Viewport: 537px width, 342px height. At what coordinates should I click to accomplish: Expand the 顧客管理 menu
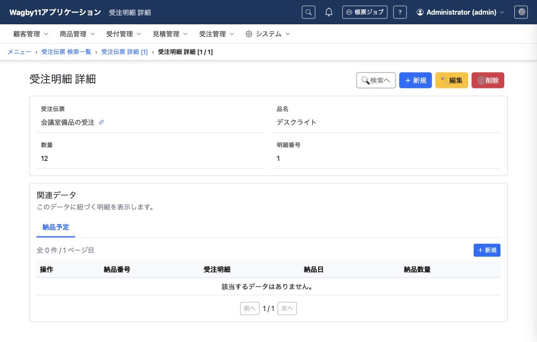[x=31, y=34]
